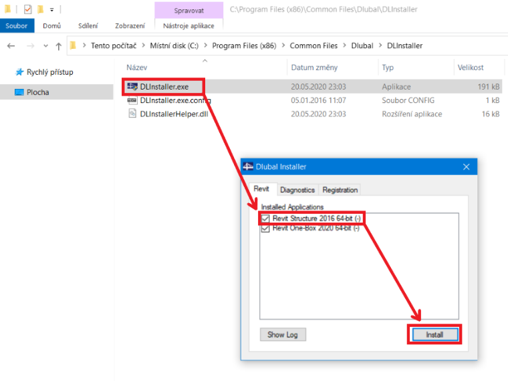Click the Show Log button

[x=283, y=335]
